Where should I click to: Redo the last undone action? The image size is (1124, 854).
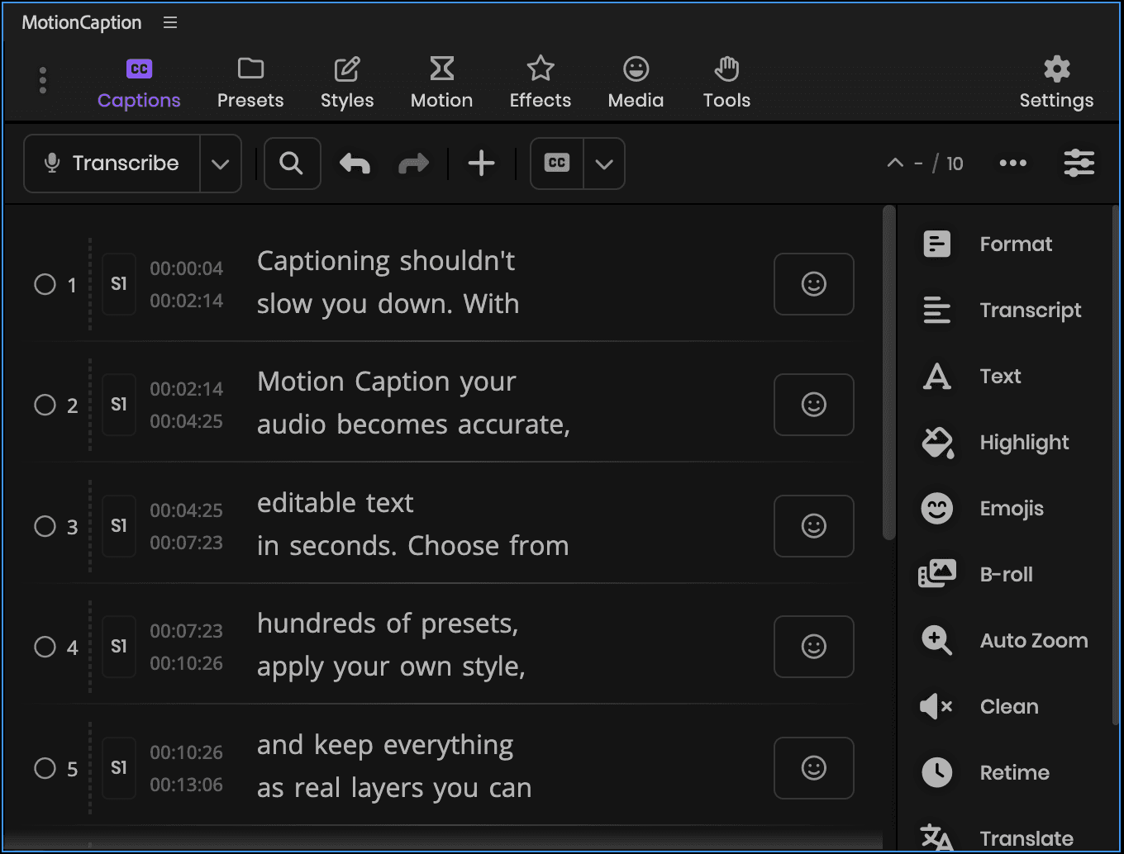(413, 164)
